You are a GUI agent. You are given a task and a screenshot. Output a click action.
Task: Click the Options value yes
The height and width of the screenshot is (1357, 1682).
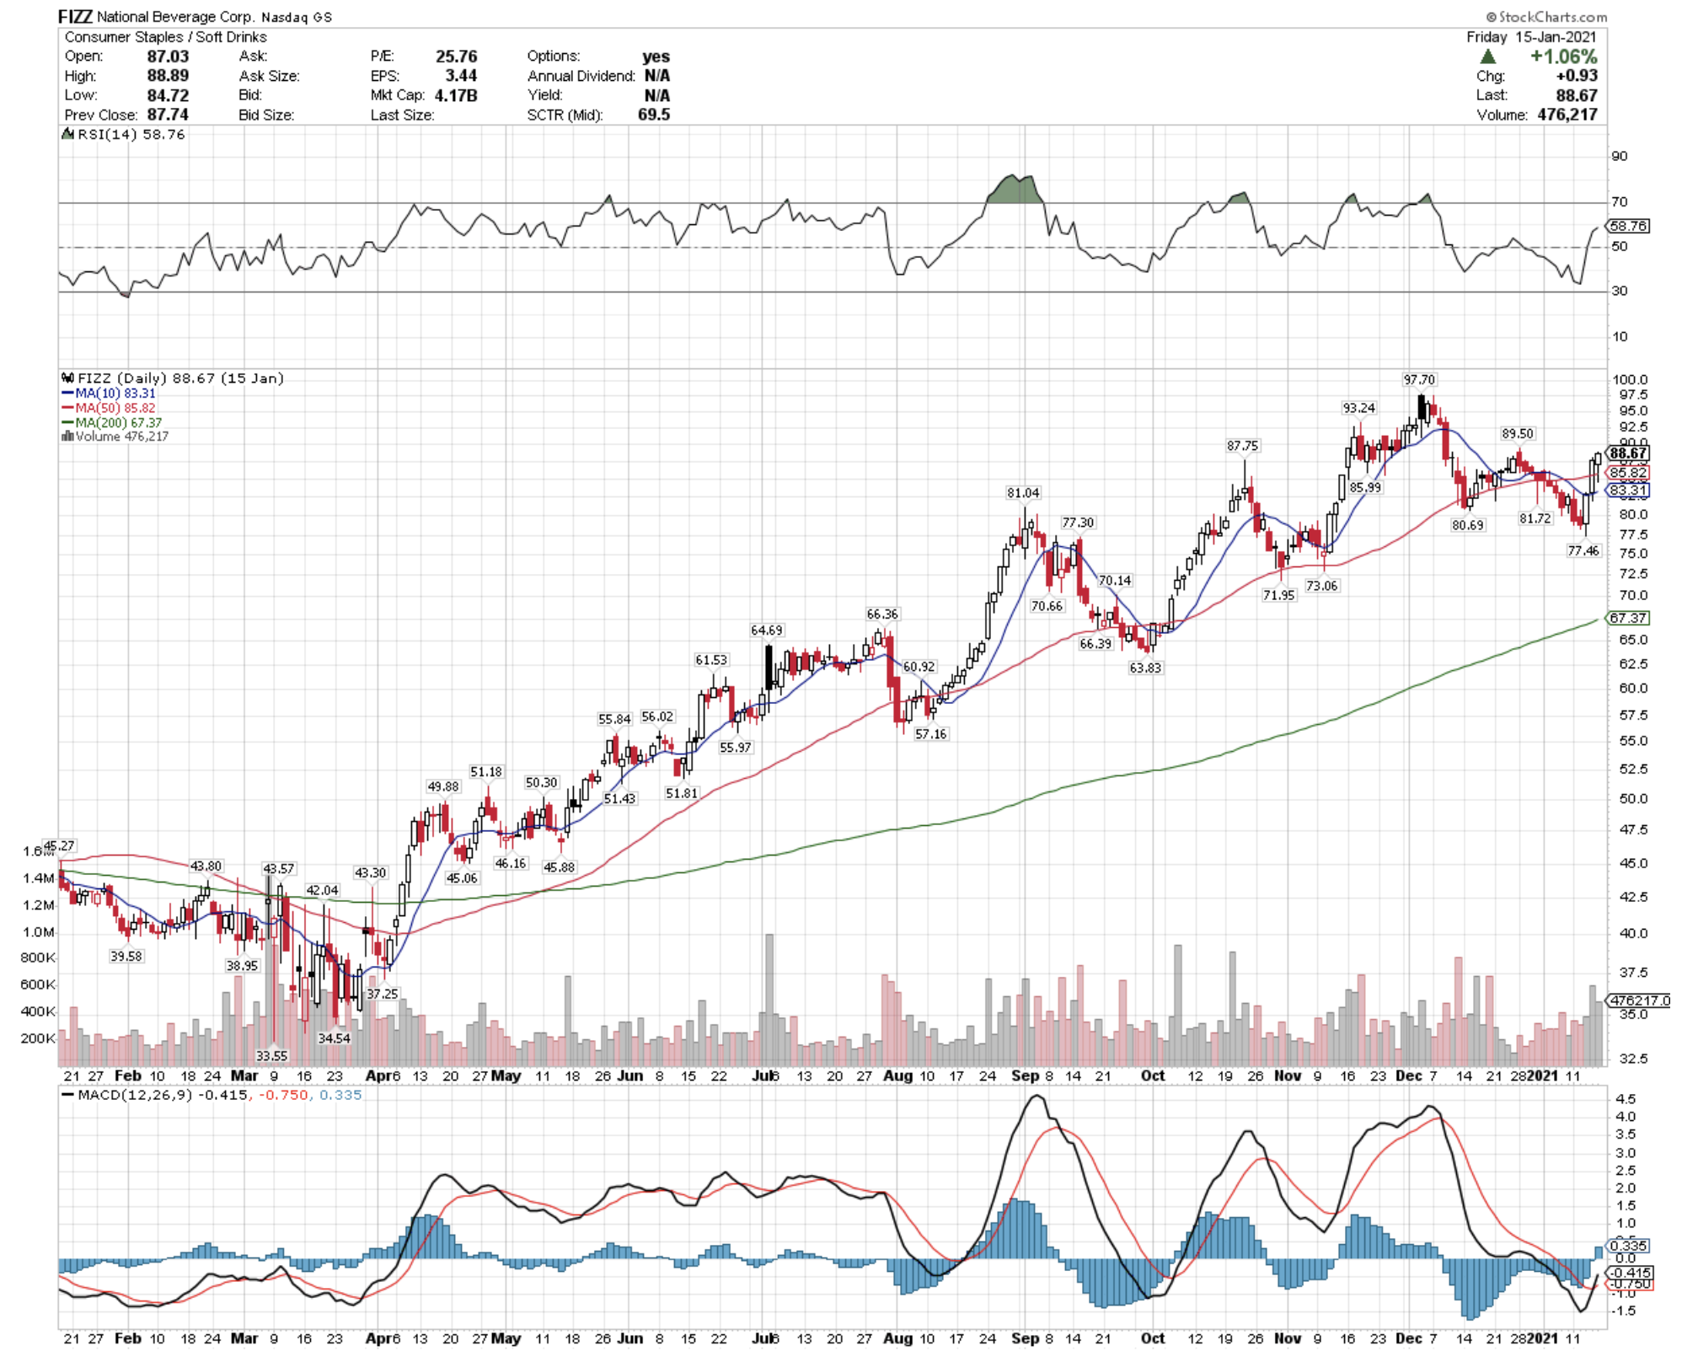pos(656,56)
